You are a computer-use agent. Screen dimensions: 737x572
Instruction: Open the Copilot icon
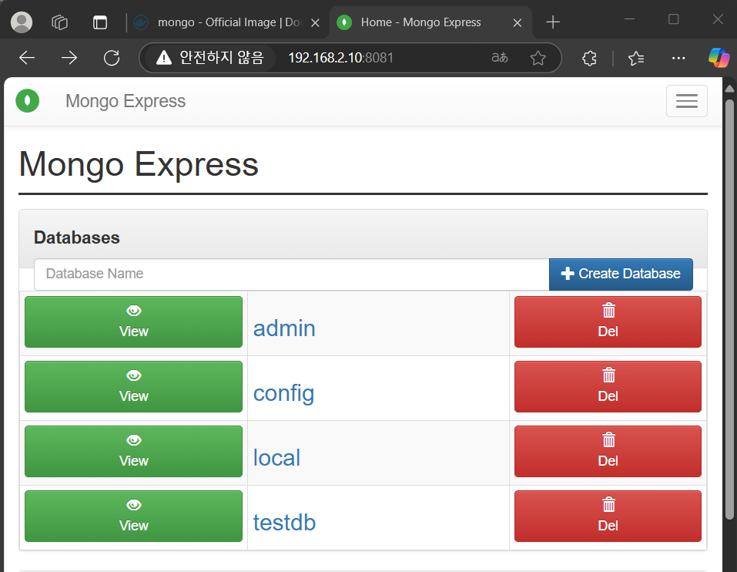click(719, 58)
